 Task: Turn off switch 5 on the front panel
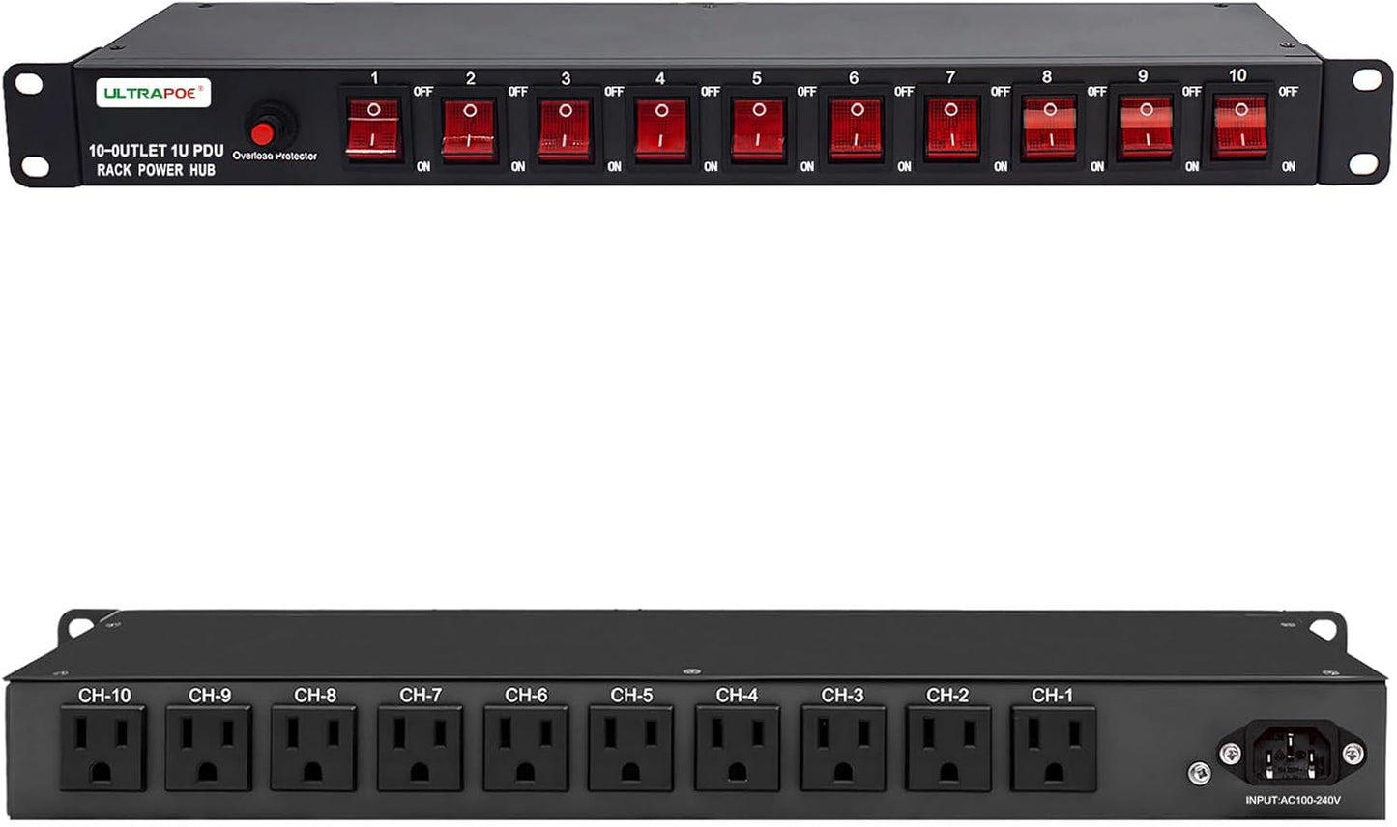[x=756, y=126]
